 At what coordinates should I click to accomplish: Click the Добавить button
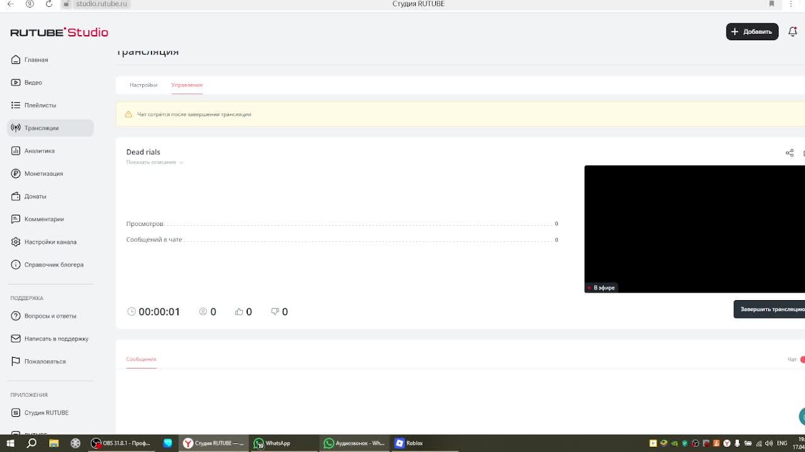(752, 31)
